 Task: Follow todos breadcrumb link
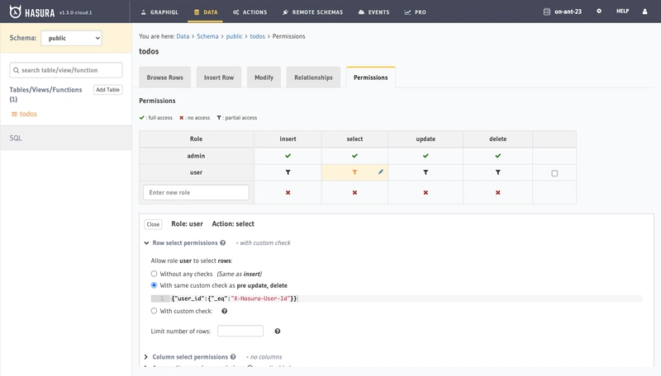[x=257, y=36]
